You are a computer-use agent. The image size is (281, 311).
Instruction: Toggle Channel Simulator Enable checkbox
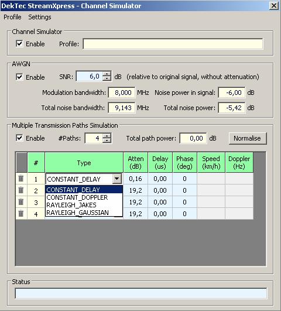click(19, 44)
